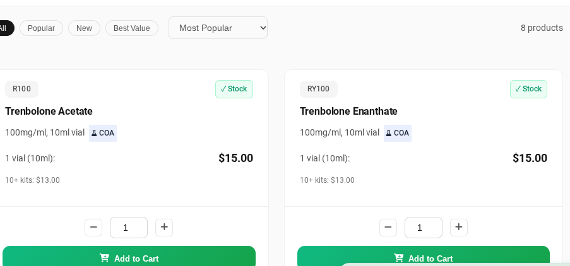Select the All filter pill
570x266 pixels.
(x=4, y=28)
